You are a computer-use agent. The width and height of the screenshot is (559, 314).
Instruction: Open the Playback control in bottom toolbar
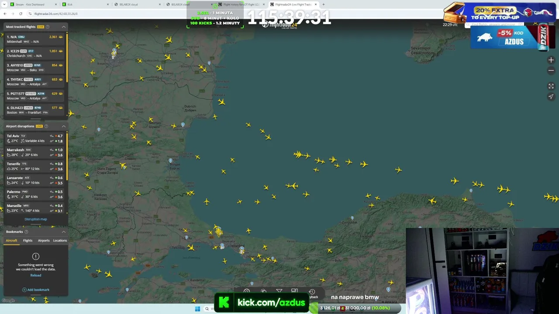[x=312, y=293]
